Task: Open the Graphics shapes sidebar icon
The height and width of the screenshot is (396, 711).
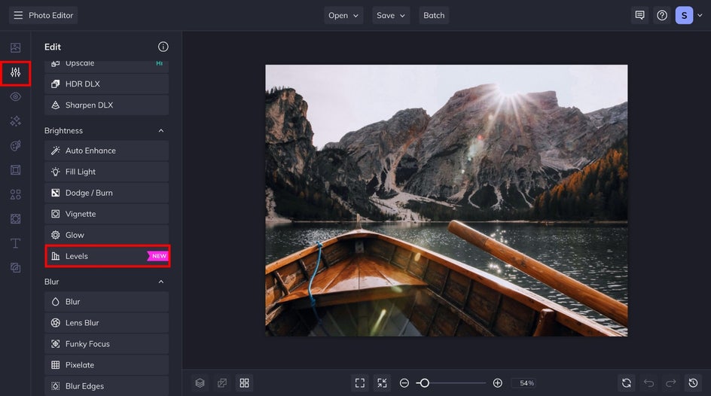Action: pyautogui.click(x=15, y=194)
